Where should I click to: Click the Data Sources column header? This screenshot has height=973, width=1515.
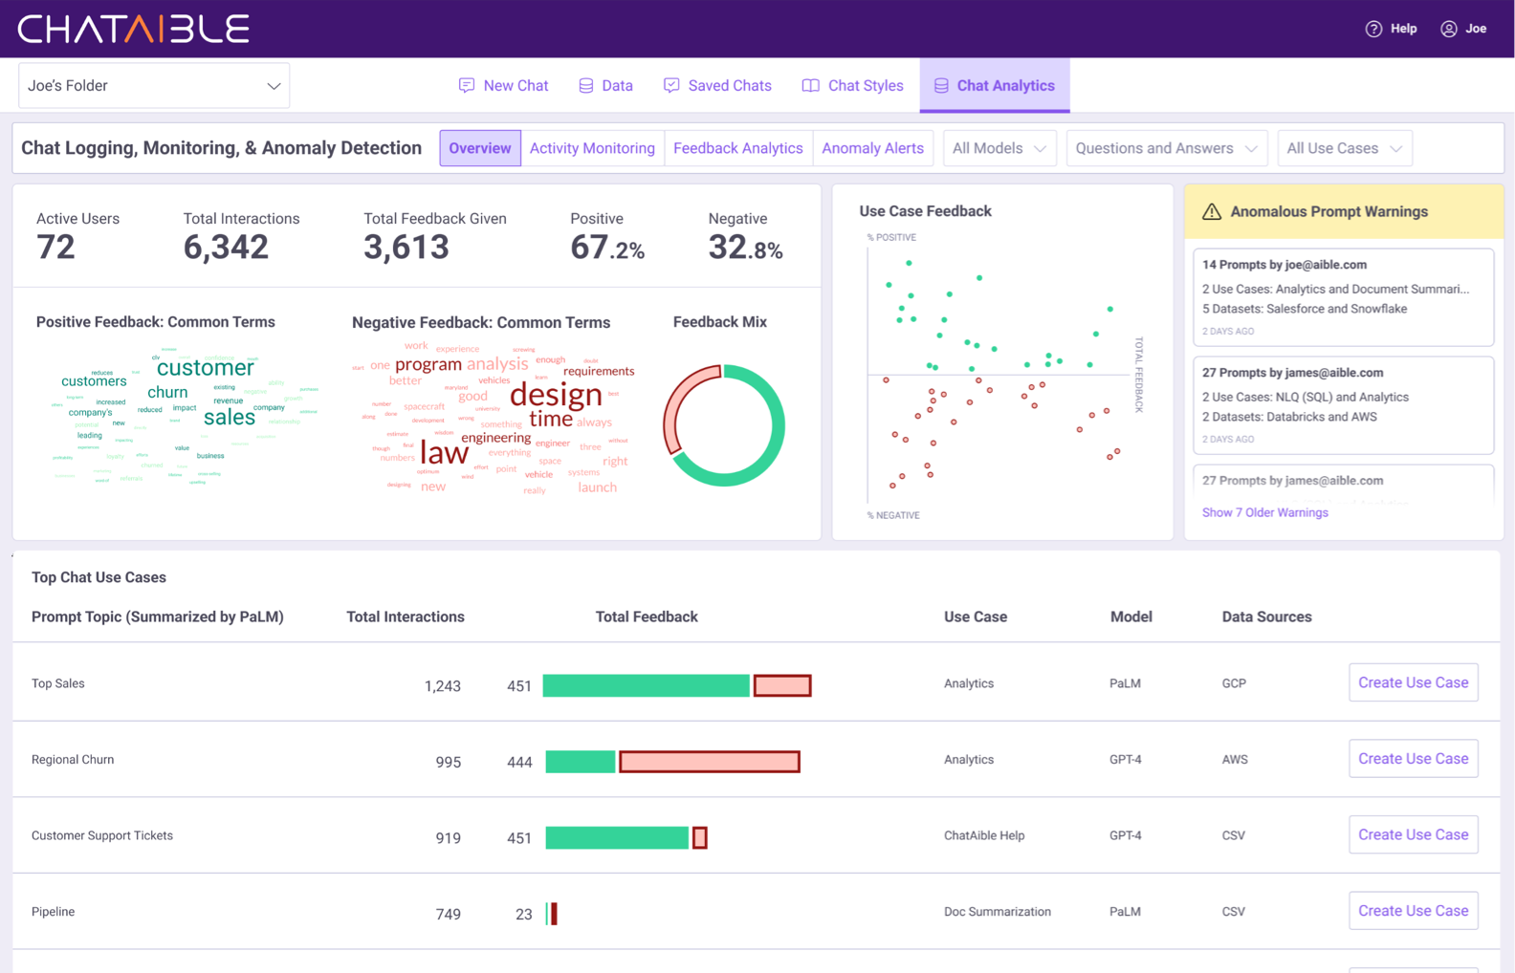tap(1267, 617)
